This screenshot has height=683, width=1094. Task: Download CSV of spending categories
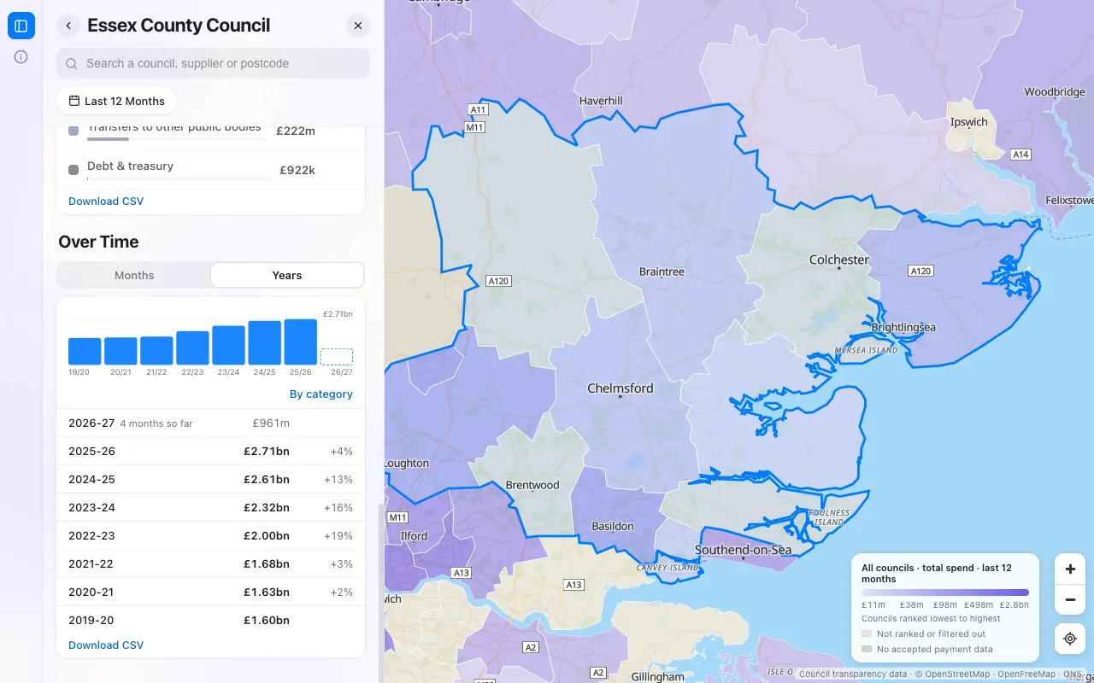pyautogui.click(x=106, y=201)
